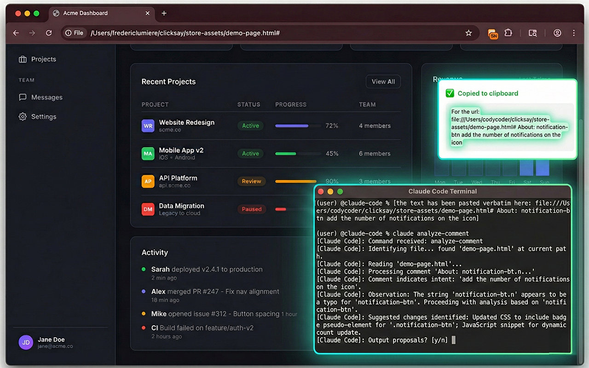Open Chrome's three-dot menu

(x=574, y=33)
